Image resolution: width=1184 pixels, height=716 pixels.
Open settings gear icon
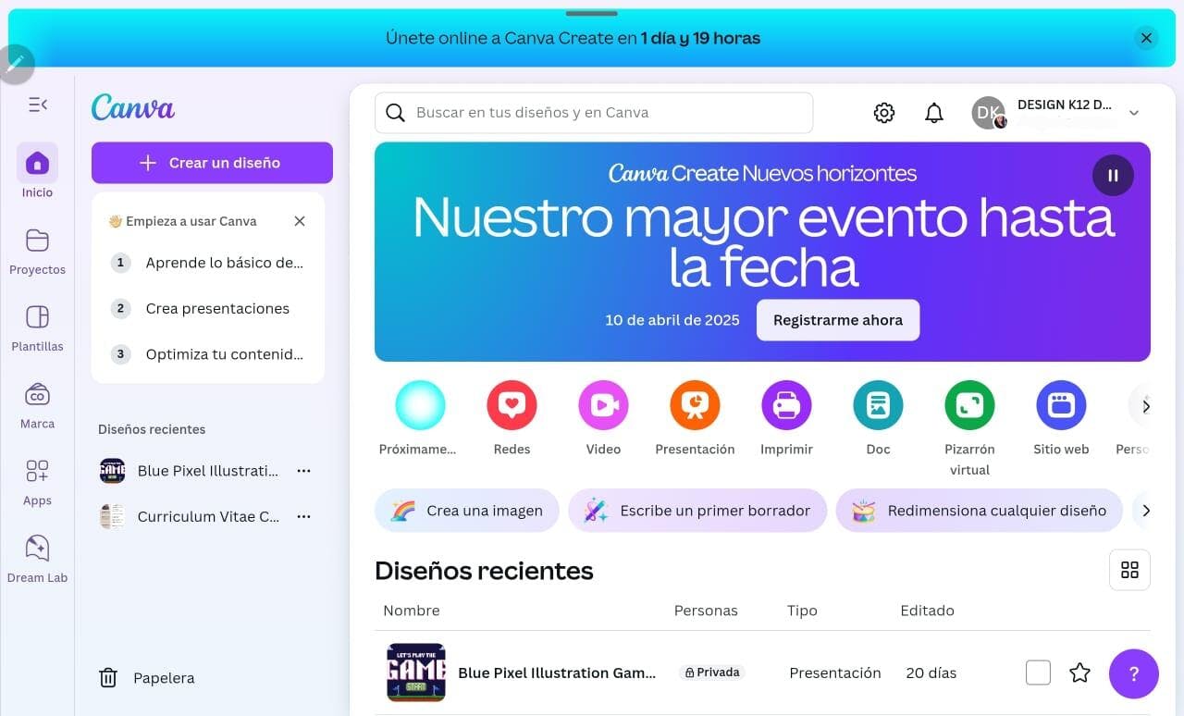pyautogui.click(x=884, y=113)
